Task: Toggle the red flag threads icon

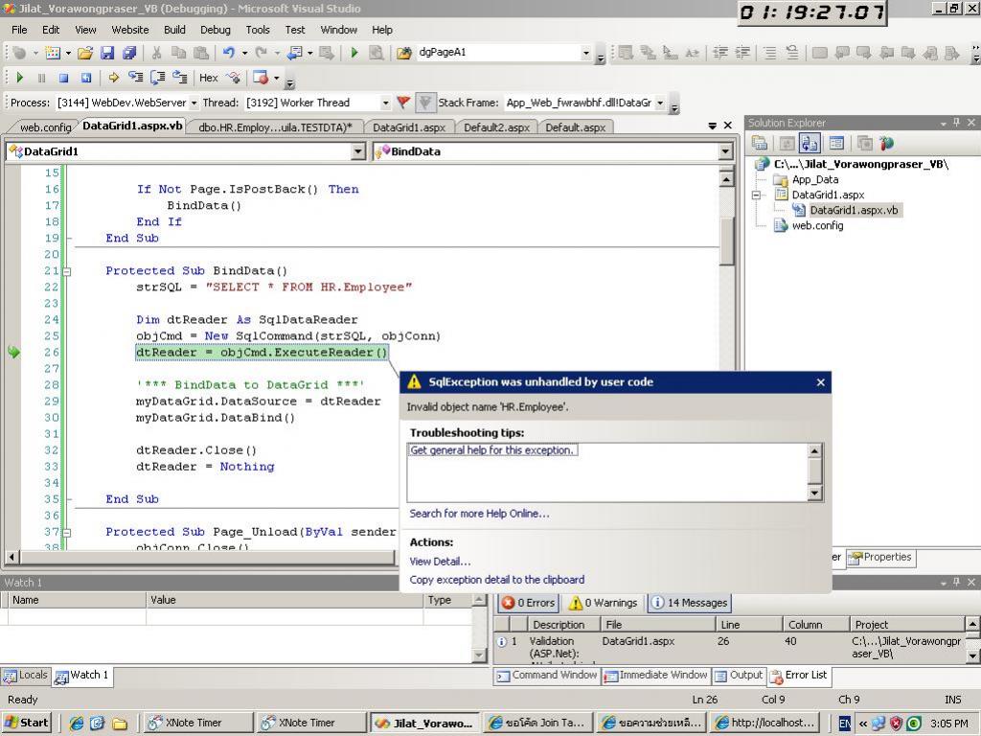Action: point(403,102)
